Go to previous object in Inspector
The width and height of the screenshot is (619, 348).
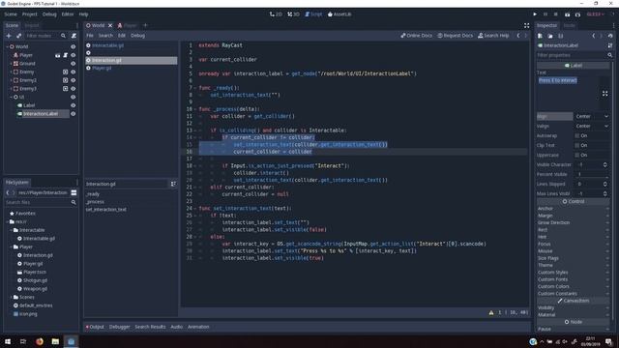(x=593, y=36)
